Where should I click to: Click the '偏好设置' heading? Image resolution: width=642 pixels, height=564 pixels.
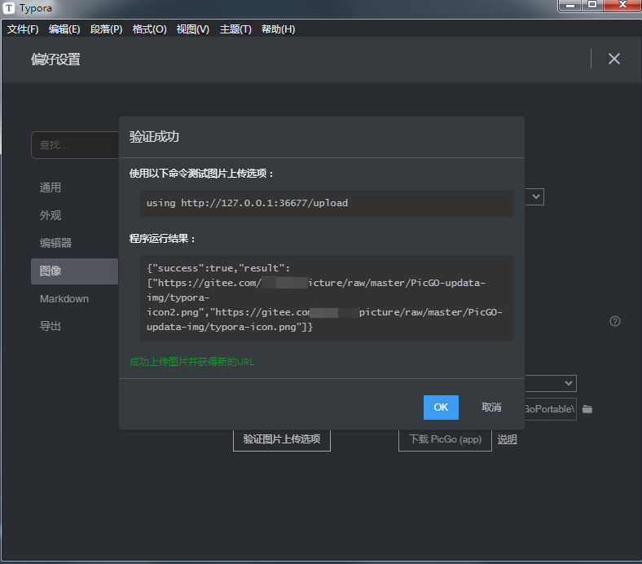[55, 59]
